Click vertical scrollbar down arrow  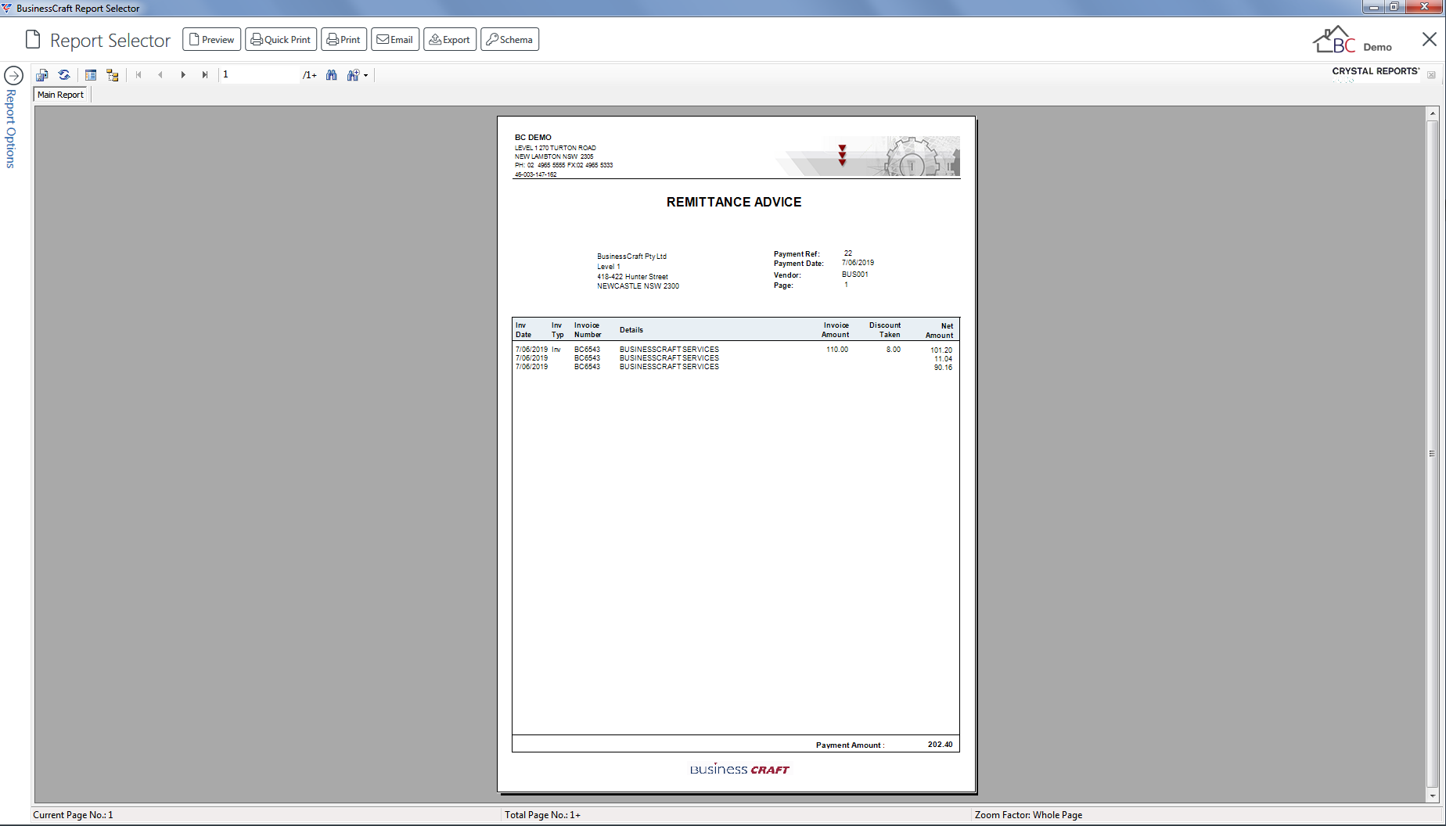pos(1433,795)
